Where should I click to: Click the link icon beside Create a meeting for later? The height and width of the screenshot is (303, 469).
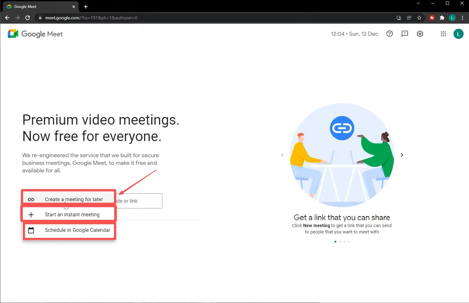coord(31,199)
